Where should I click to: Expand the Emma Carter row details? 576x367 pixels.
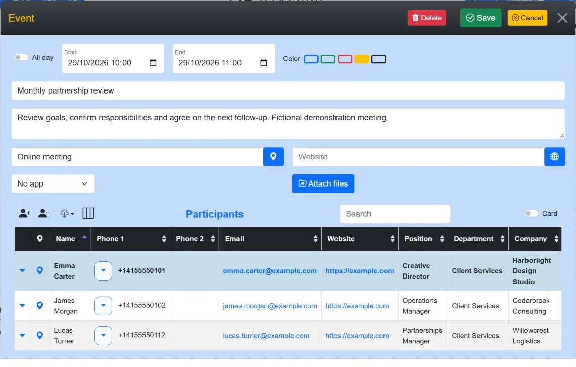click(22, 271)
